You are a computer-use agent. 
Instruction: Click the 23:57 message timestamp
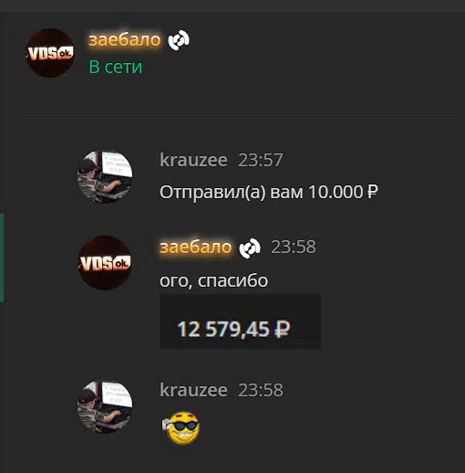261,160
